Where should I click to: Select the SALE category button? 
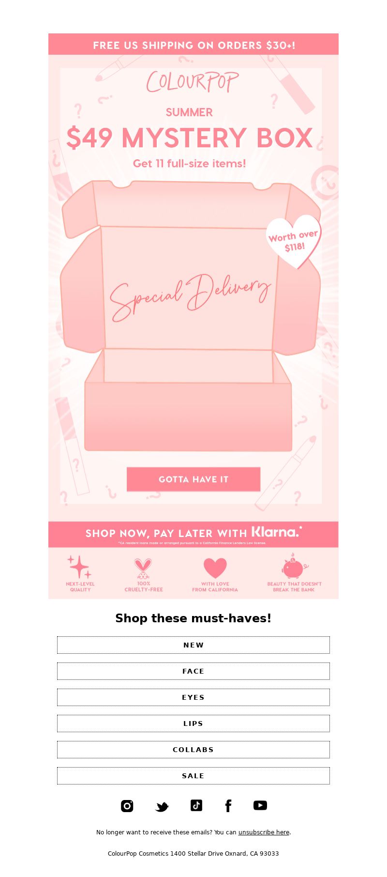point(193,776)
